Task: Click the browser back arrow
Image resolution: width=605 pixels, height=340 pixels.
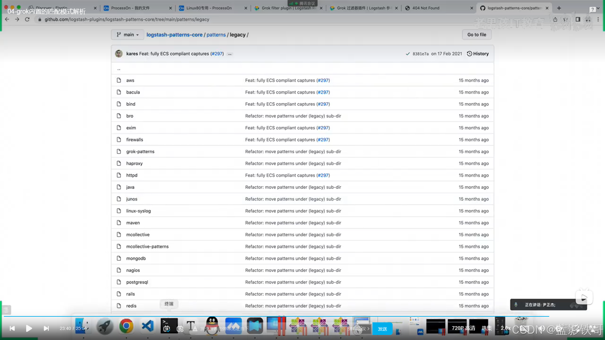Action: pos(7,20)
